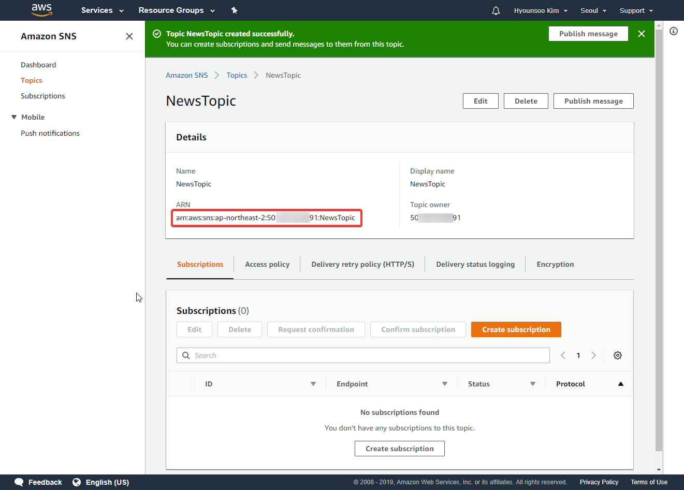Open the Privacy Policy link
This screenshot has width=684, height=490.
point(599,482)
